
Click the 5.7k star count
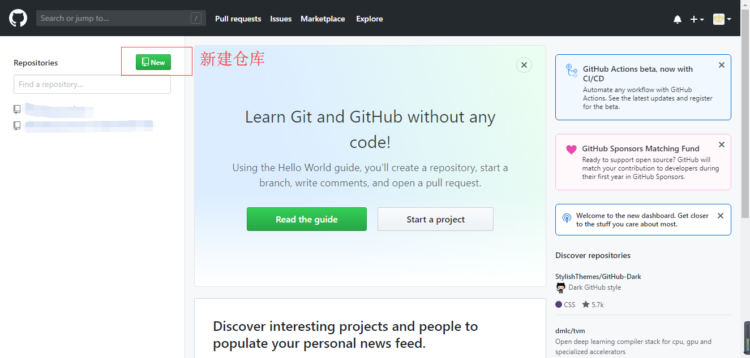click(593, 304)
